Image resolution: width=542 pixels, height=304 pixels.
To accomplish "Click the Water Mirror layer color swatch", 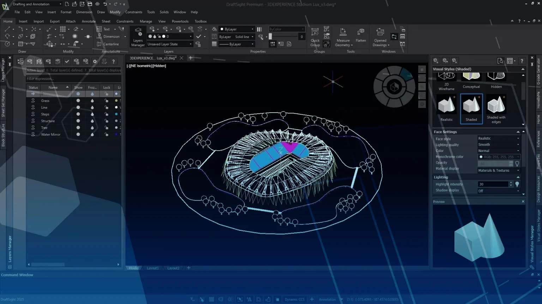I will coord(116,134).
